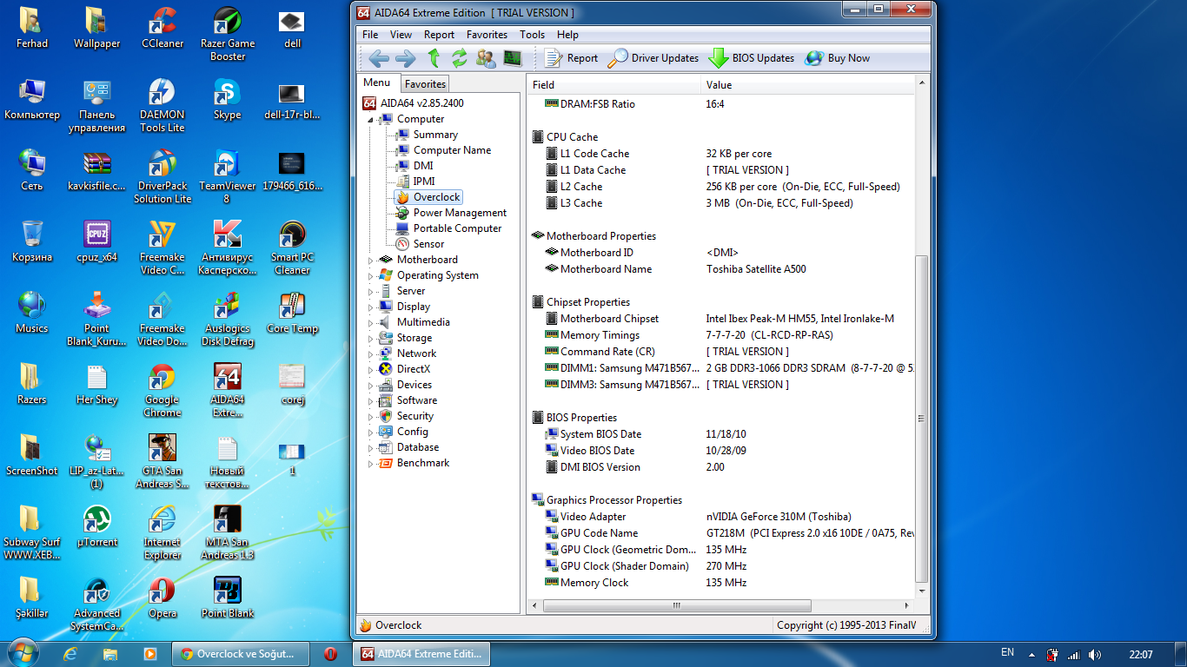This screenshot has width=1187, height=667.
Task: Open CCleaner desktop icon
Action: coord(162,29)
